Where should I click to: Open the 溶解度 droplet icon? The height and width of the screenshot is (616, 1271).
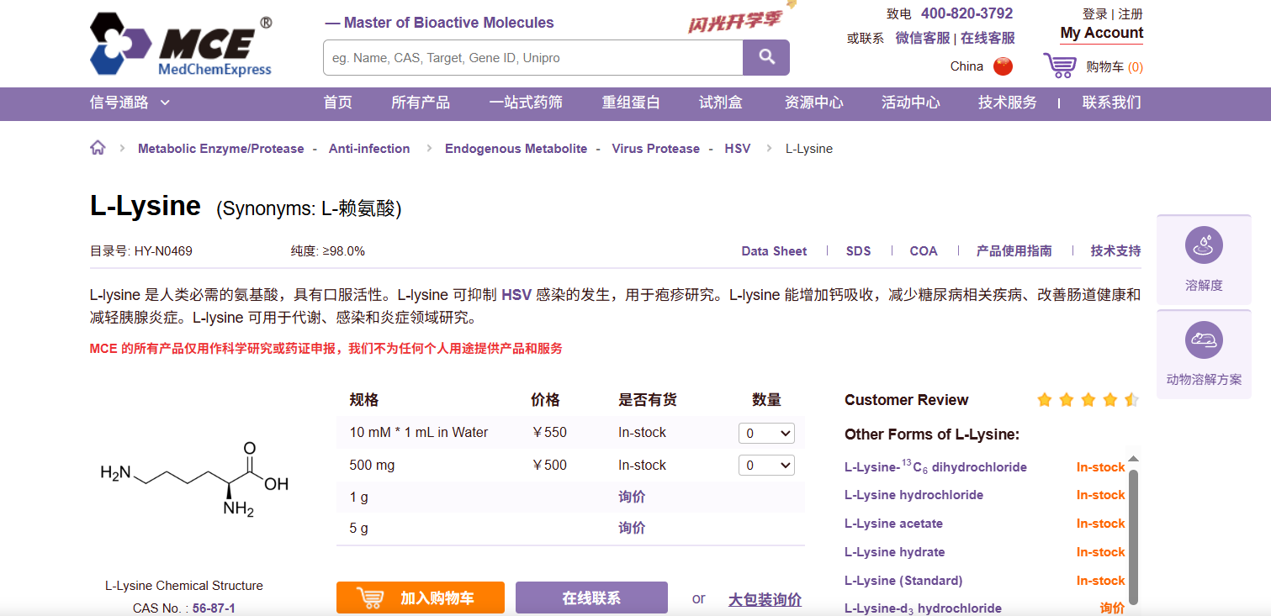click(x=1204, y=245)
